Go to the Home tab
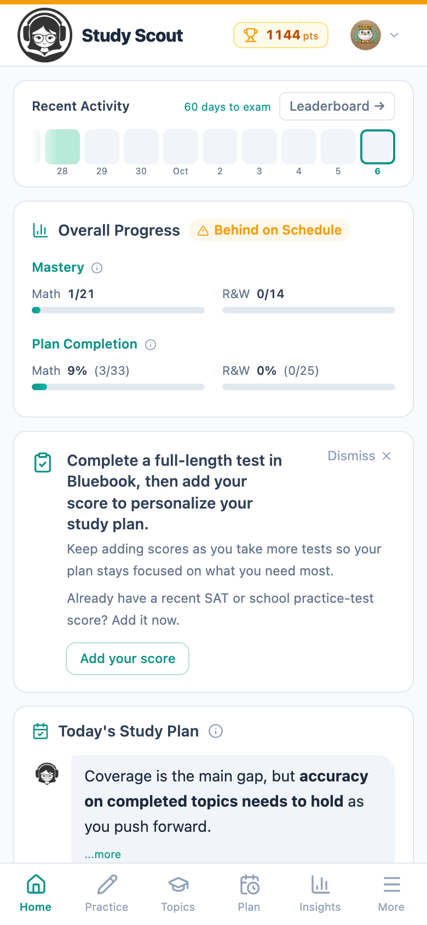 (x=36, y=894)
